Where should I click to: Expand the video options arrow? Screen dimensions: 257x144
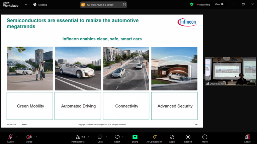(36, 137)
